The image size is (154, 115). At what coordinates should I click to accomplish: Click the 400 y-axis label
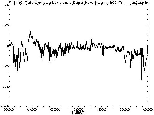pos(6,25)
